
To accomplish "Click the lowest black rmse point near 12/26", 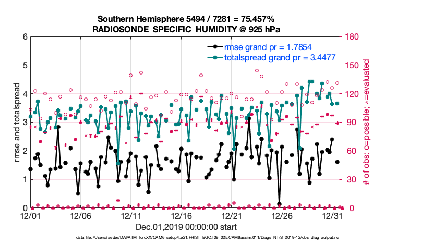I will [x=280, y=204].
